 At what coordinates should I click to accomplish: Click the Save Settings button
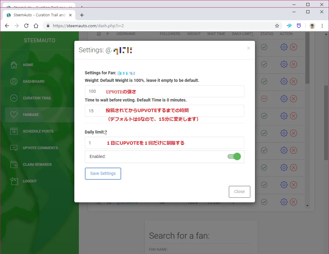pos(103,173)
